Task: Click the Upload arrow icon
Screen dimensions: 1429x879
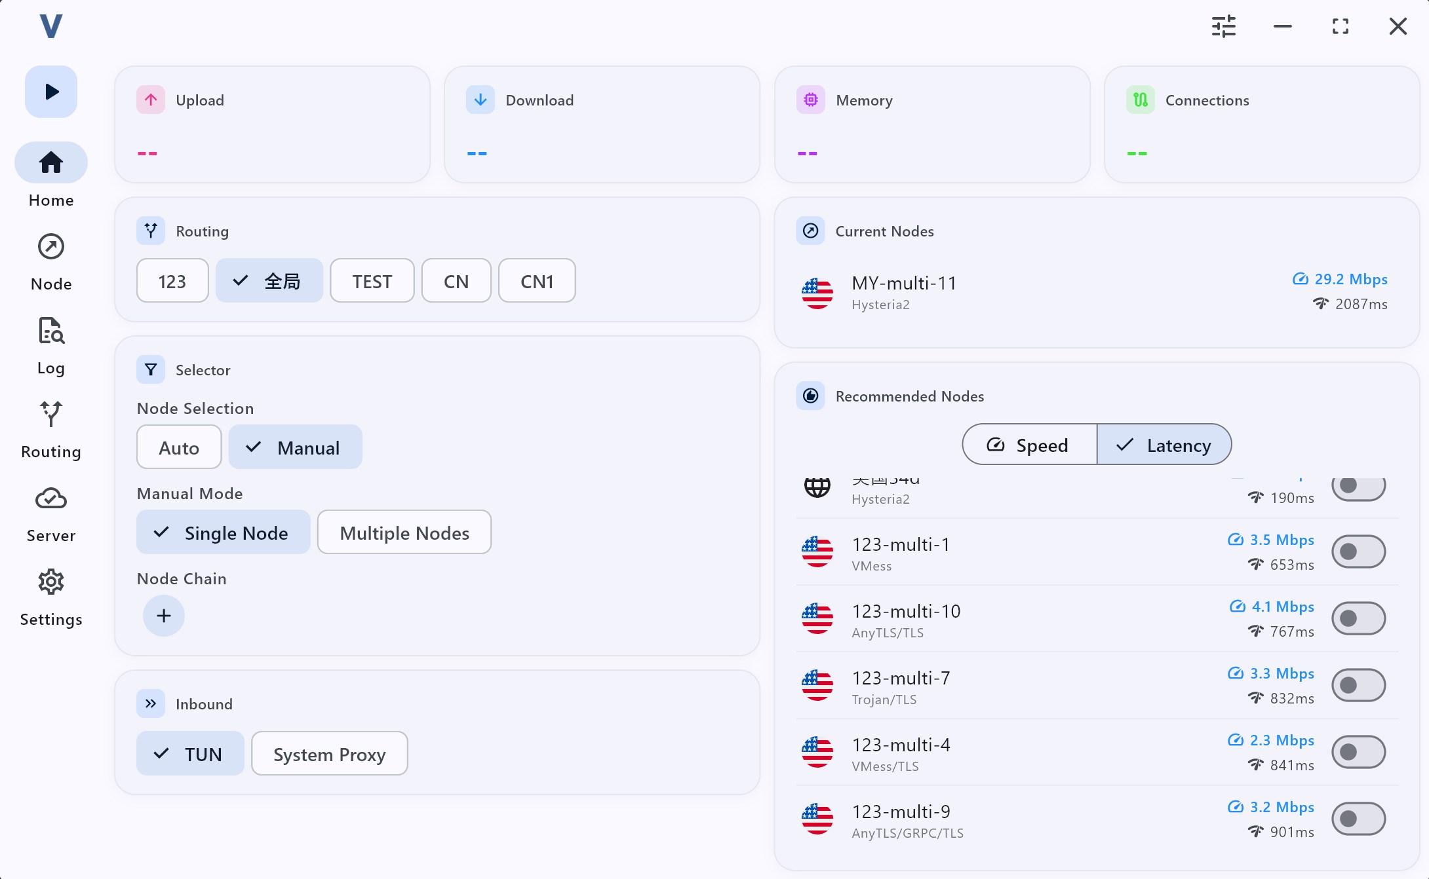Action: (x=151, y=100)
